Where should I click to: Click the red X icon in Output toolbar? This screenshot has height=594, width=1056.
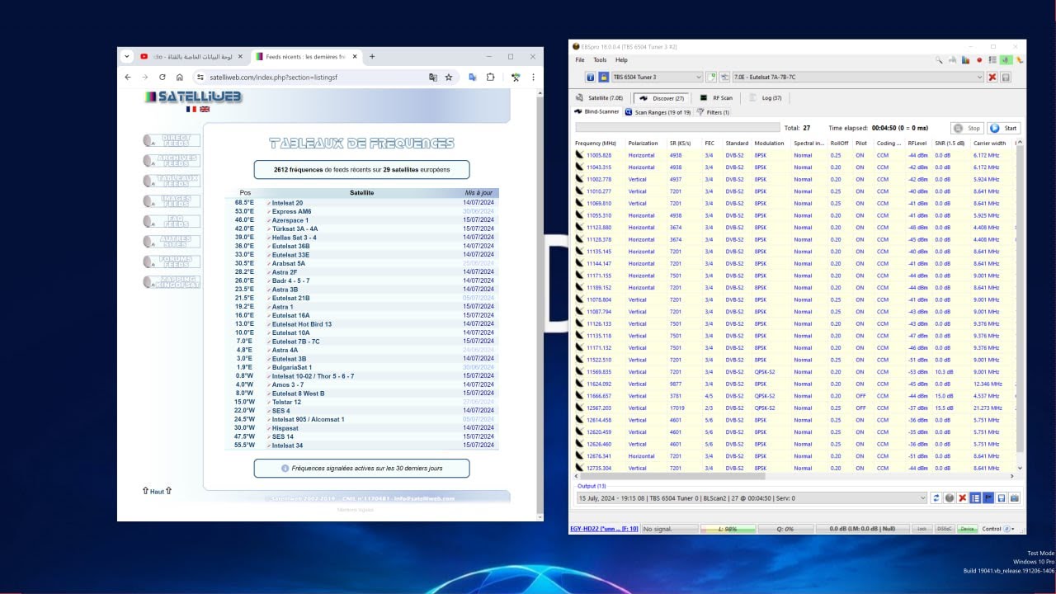962,497
